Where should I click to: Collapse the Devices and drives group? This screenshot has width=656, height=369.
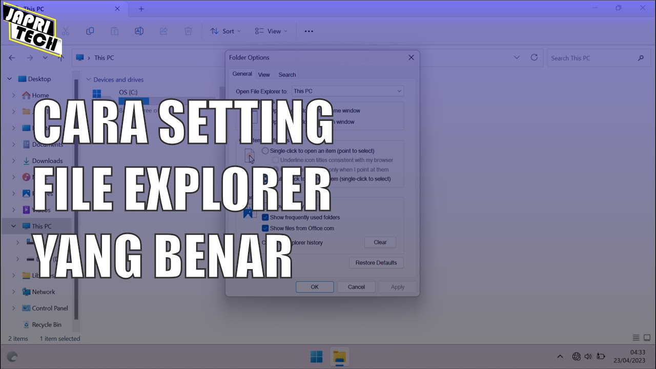coord(88,79)
